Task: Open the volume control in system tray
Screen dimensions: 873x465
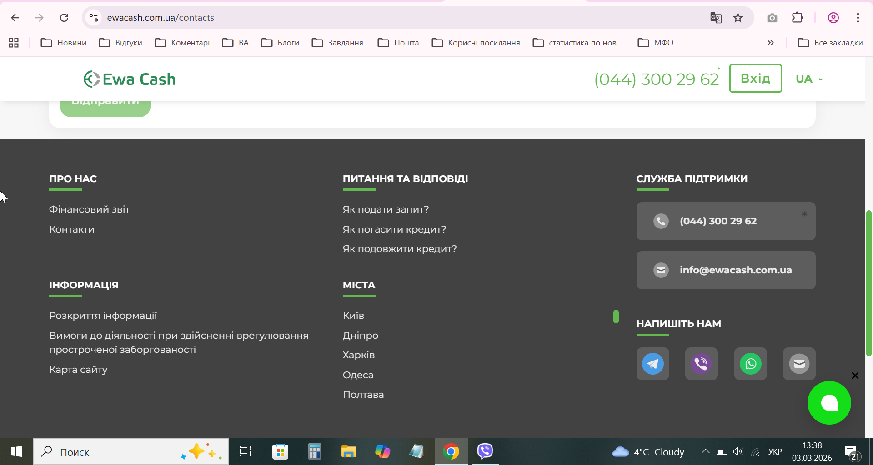Action: point(738,451)
